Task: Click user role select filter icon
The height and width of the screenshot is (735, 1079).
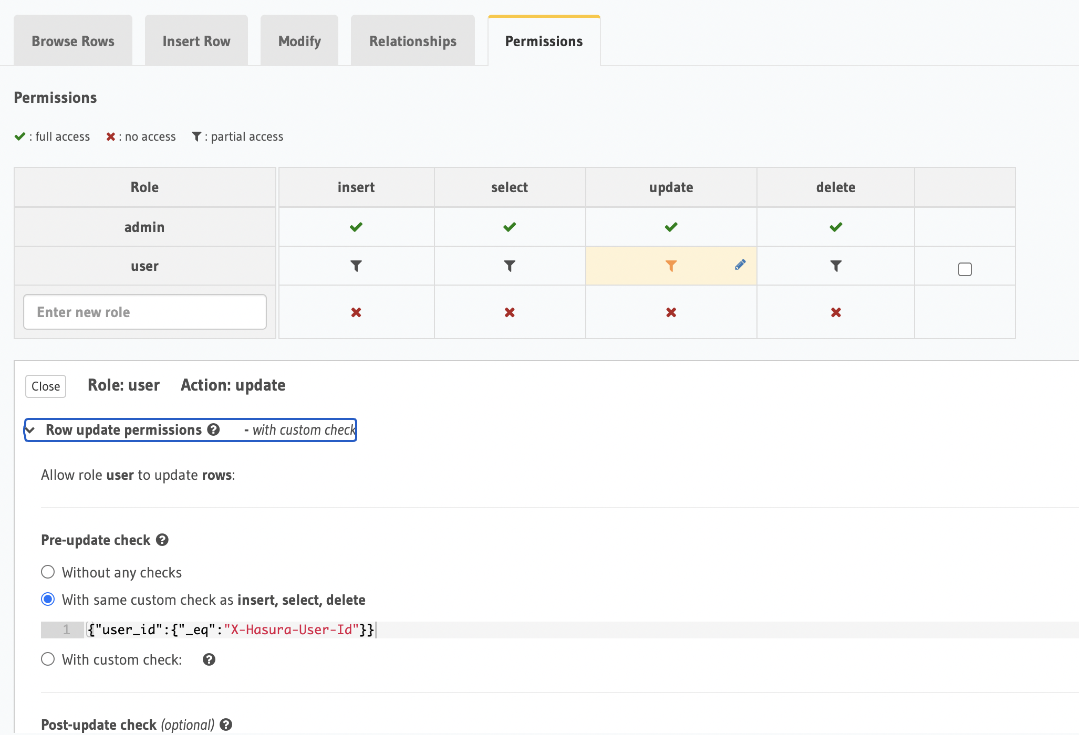Action: point(509,266)
